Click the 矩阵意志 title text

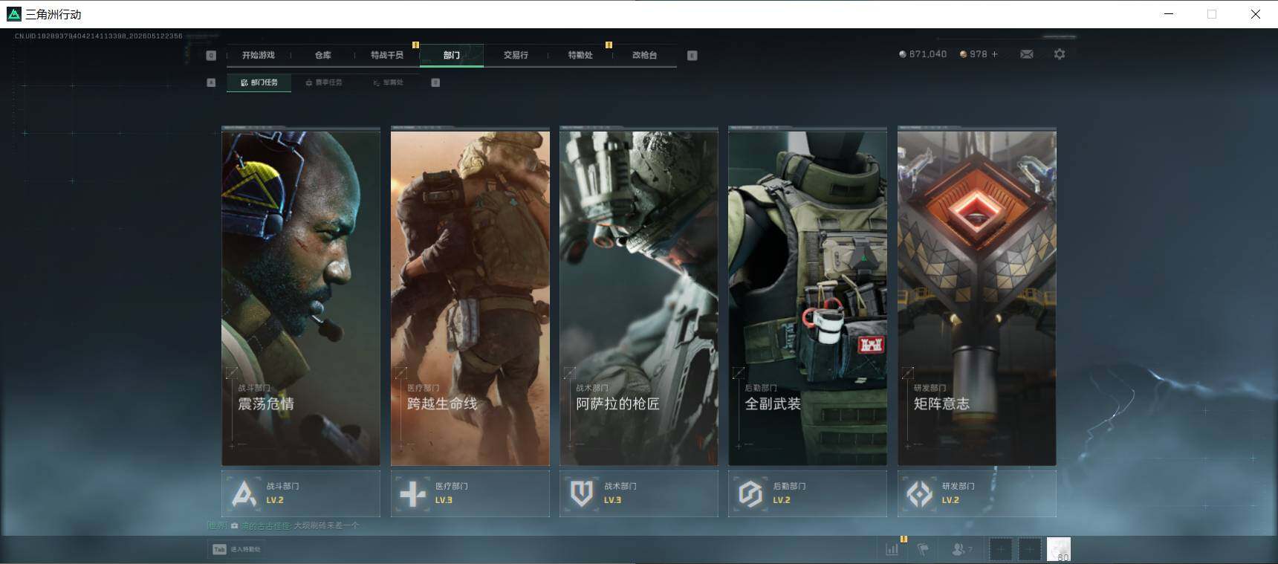pyautogui.click(x=941, y=403)
